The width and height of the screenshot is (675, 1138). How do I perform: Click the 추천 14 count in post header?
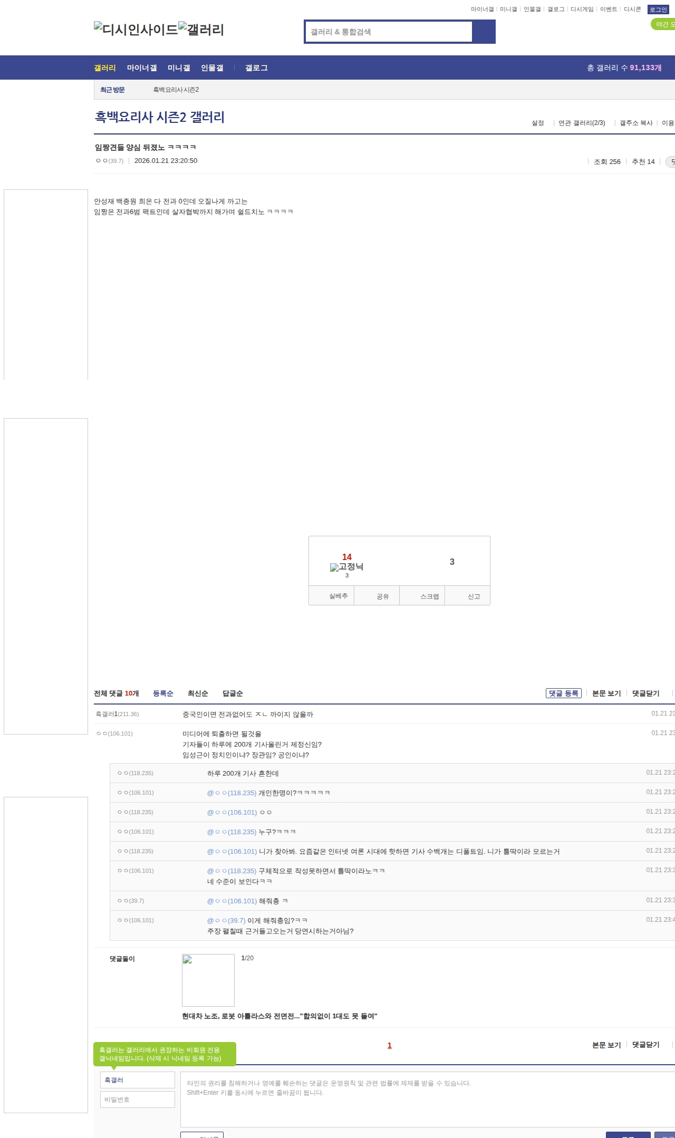pyautogui.click(x=643, y=162)
